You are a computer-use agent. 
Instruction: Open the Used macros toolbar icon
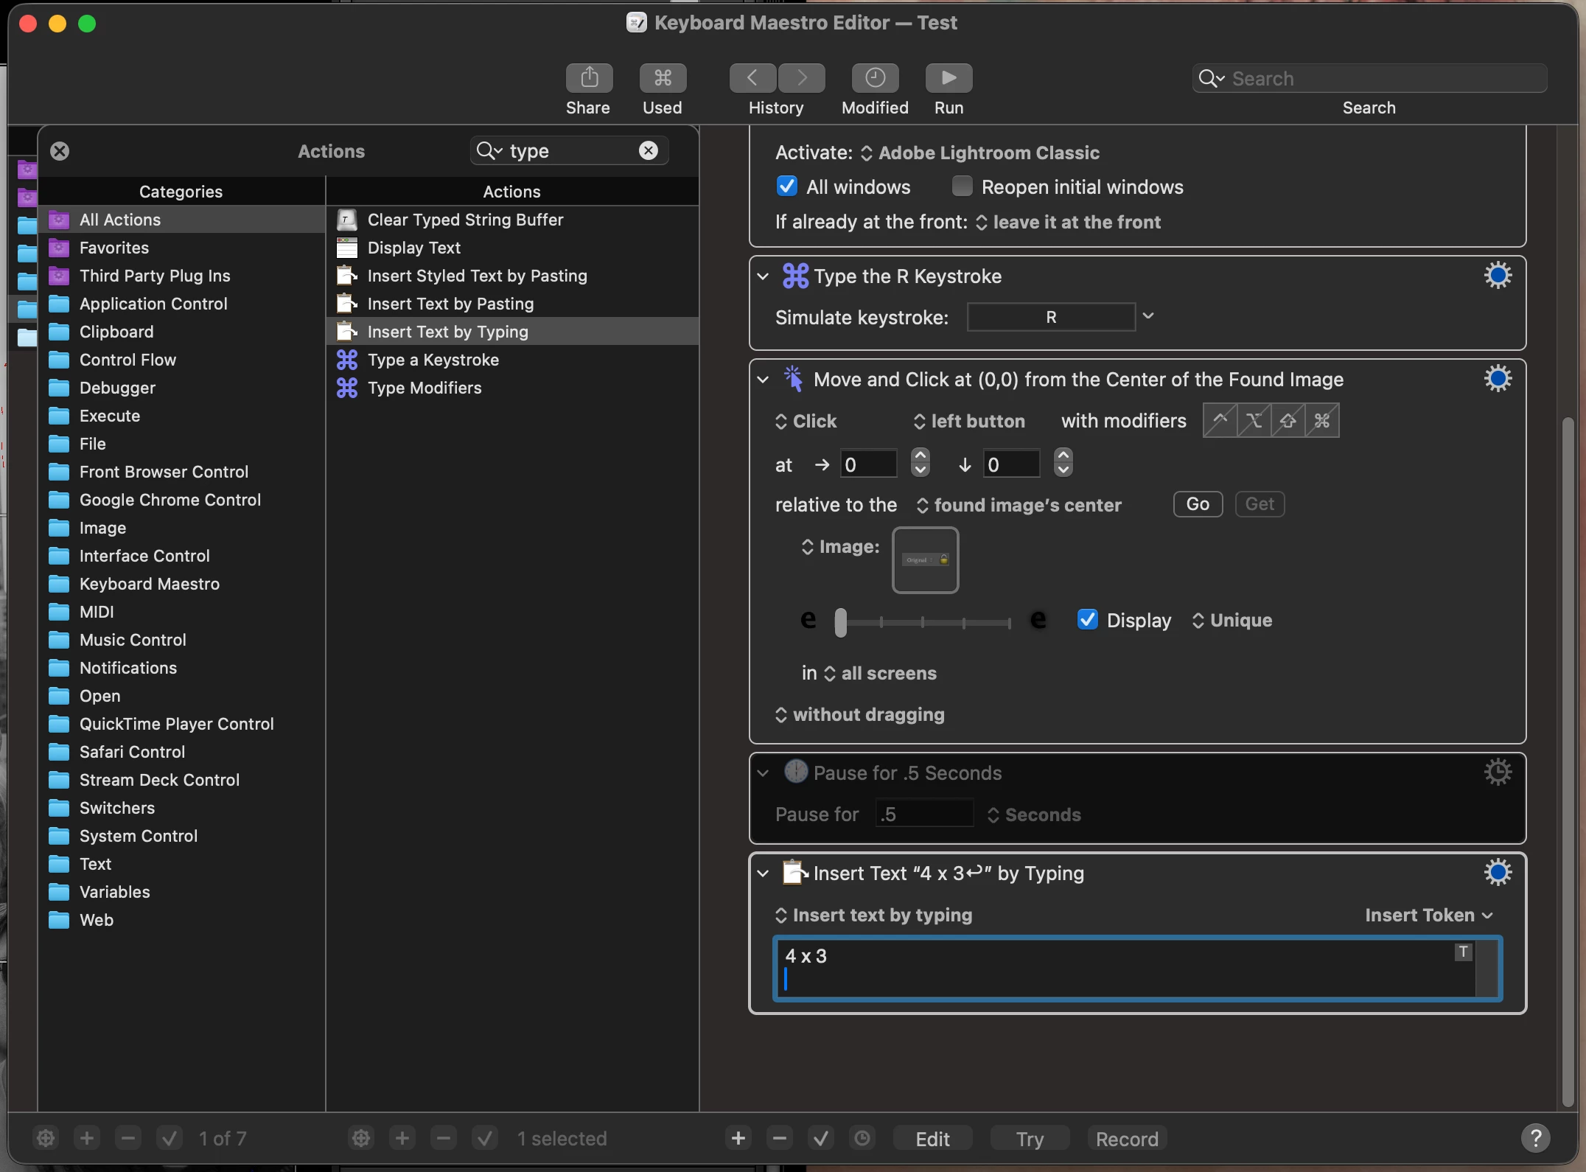point(662,78)
